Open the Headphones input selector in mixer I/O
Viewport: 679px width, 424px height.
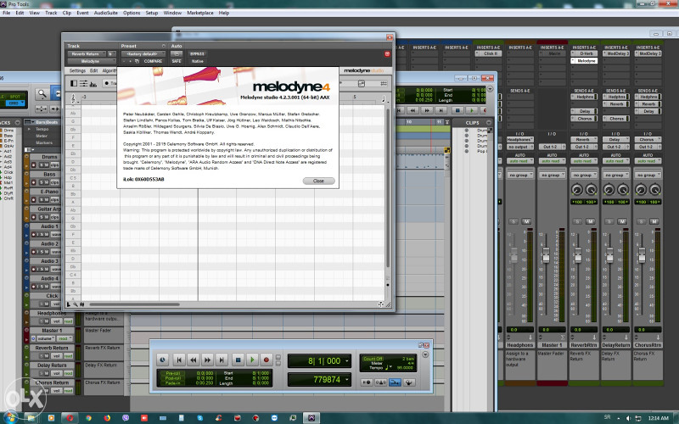(x=520, y=139)
